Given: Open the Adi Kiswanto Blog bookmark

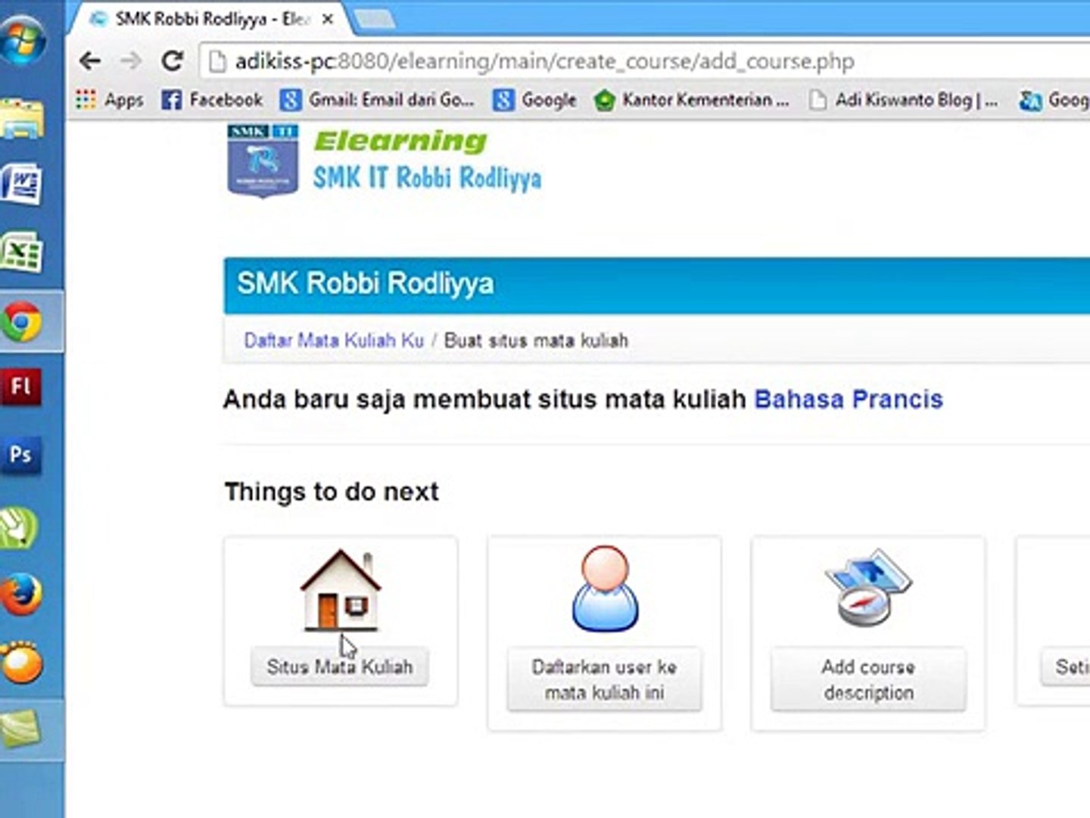Looking at the screenshot, I should point(903,100).
